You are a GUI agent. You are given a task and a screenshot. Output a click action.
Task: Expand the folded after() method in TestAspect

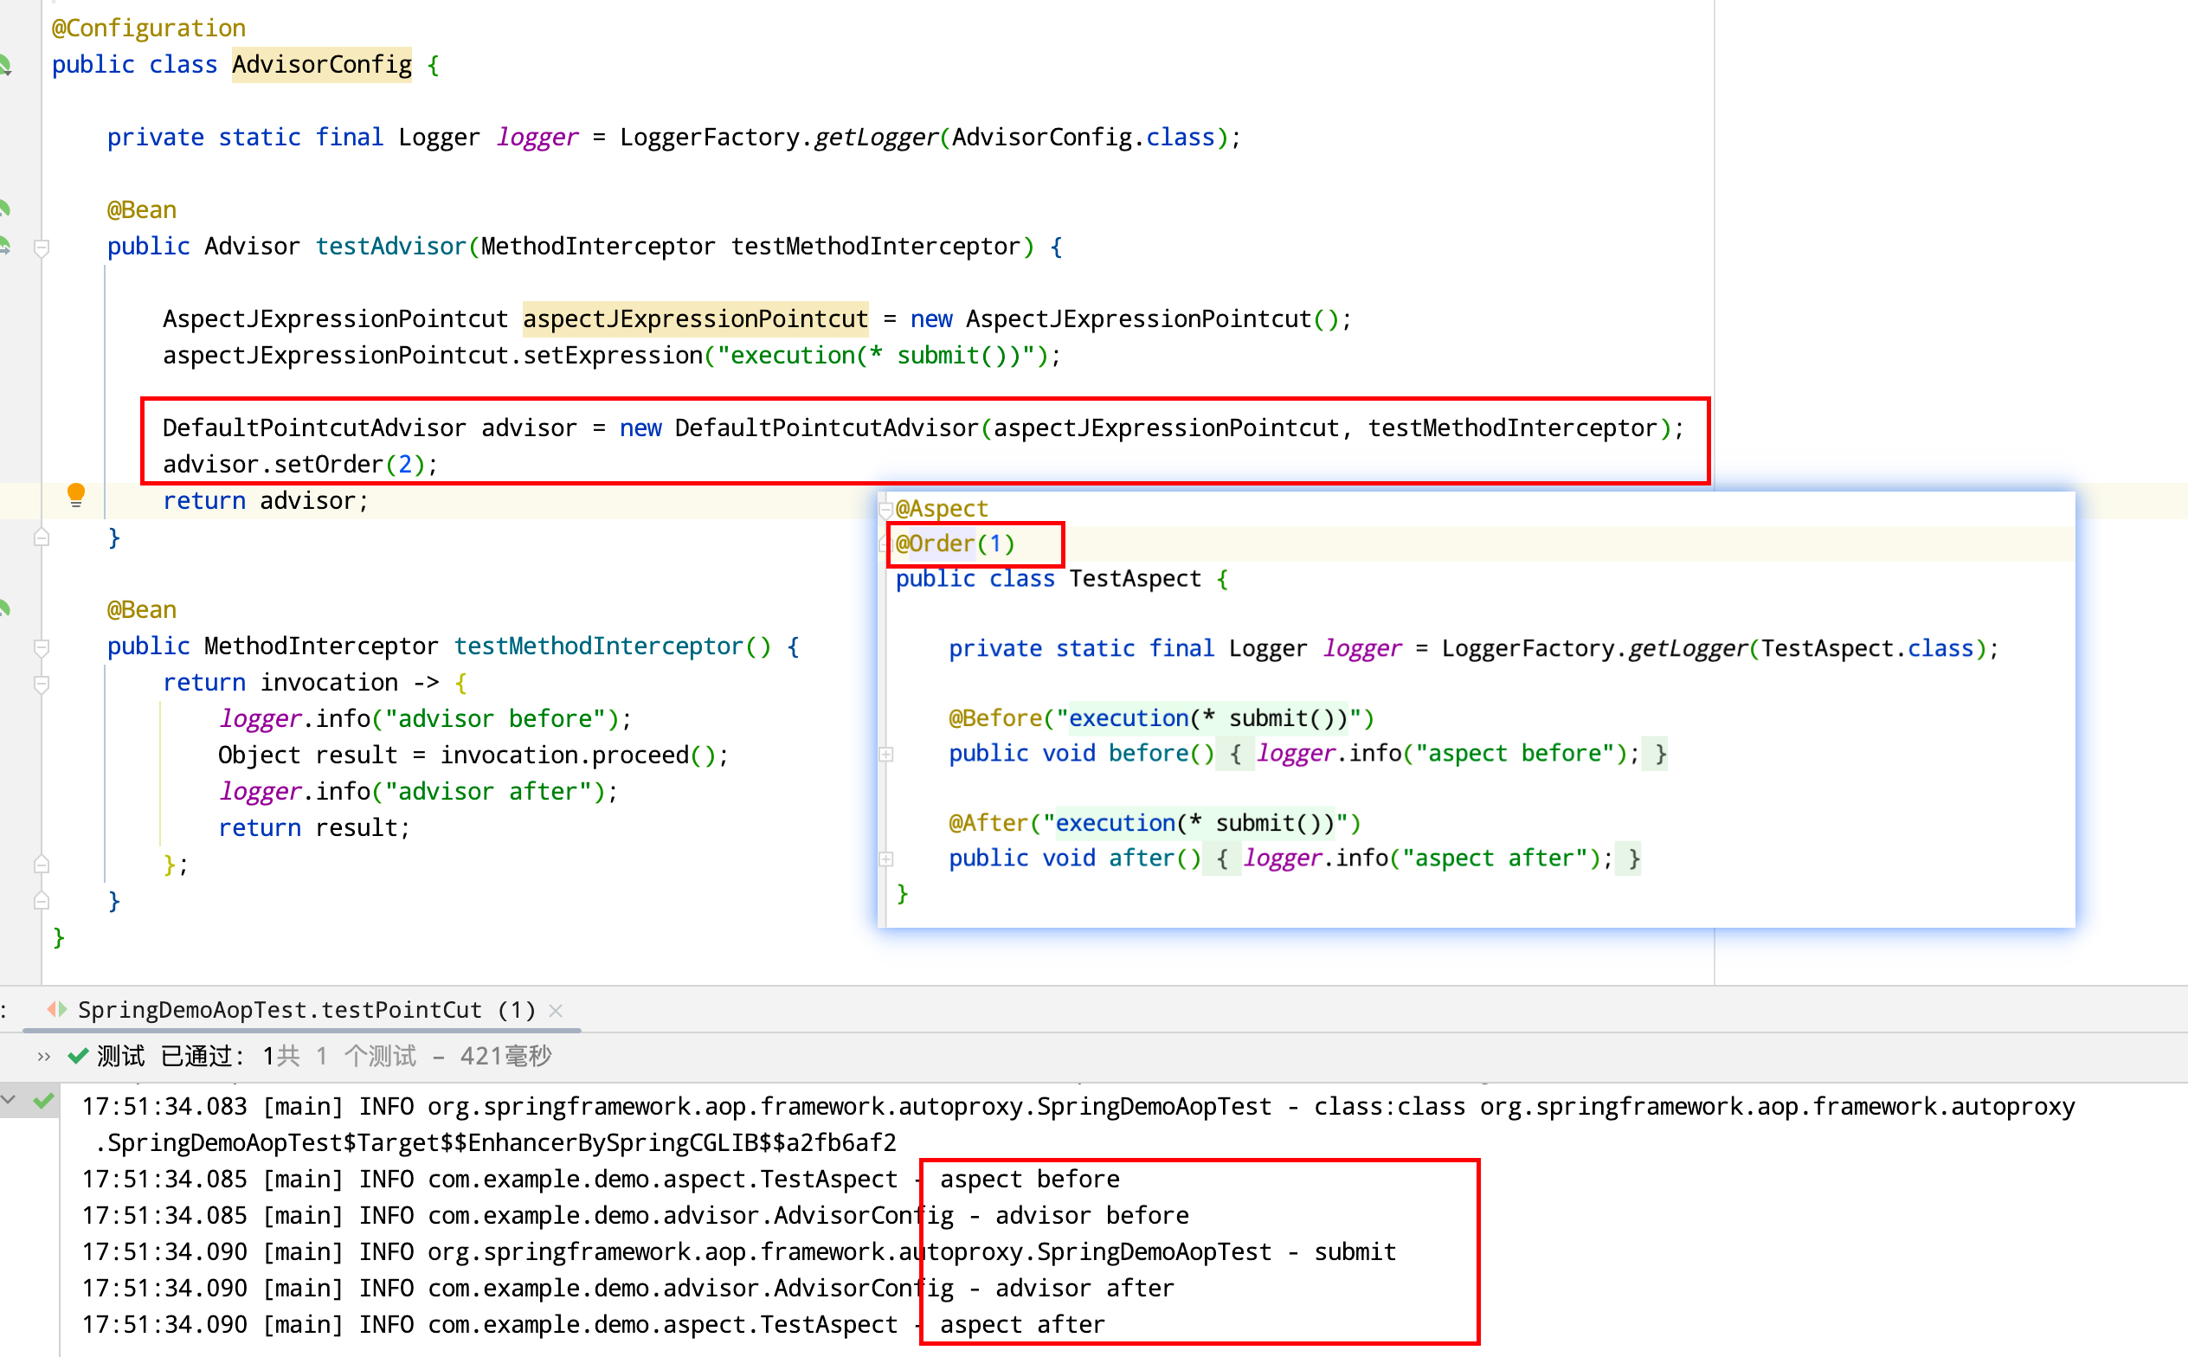click(886, 859)
